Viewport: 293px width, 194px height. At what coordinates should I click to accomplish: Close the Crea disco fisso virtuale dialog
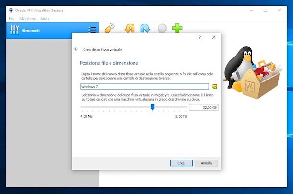click(x=214, y=37)
